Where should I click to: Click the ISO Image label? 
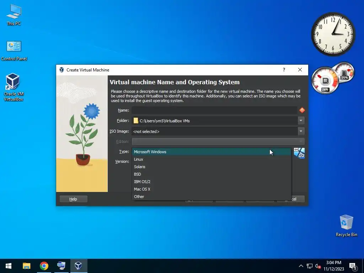point(119,132)
